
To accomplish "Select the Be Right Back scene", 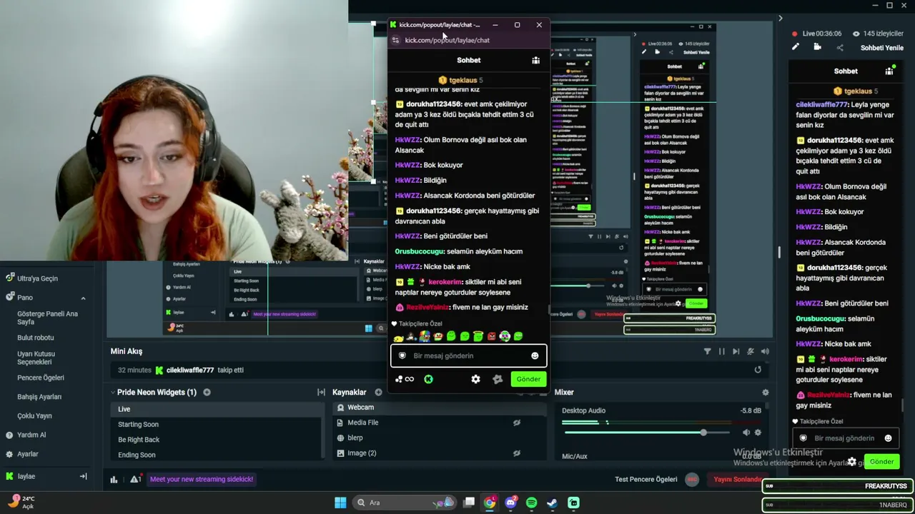I will (217, 440).
